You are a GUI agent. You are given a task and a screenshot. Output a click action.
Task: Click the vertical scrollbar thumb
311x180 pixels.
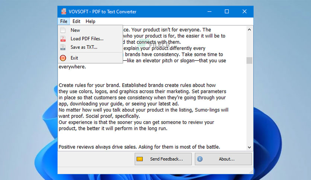click(249, 61)
